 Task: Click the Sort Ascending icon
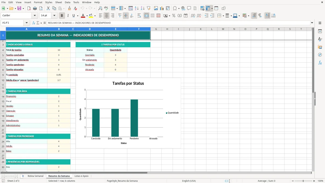[x=136, y=8]
